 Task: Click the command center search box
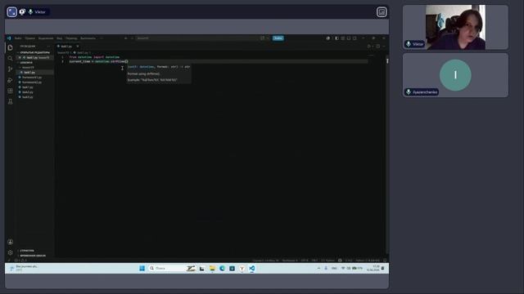pyautogui.click(x=197, y=38)
